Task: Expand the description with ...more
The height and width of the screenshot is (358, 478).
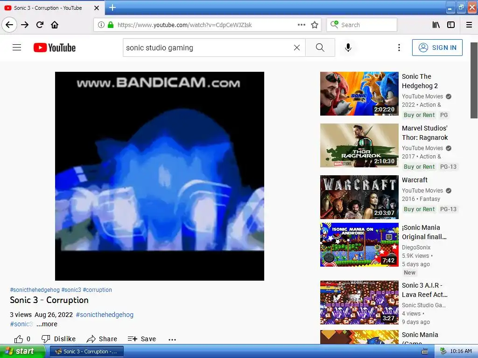Action: [x=47, y=324]
